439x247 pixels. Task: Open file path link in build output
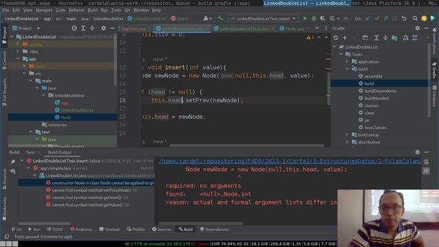(x=289, y=161)
